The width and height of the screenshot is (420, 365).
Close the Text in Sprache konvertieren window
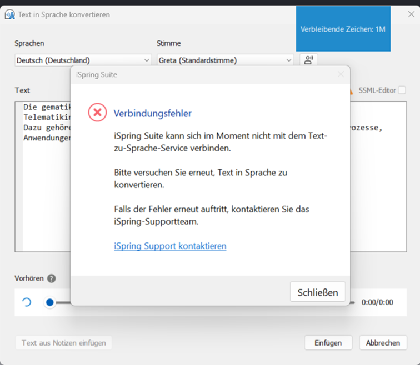(411, 14)
